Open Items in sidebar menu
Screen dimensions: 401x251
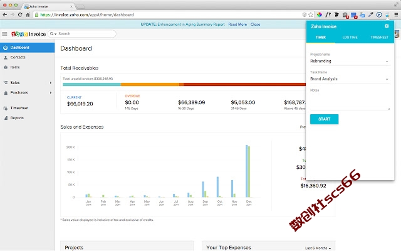[27, 67]
